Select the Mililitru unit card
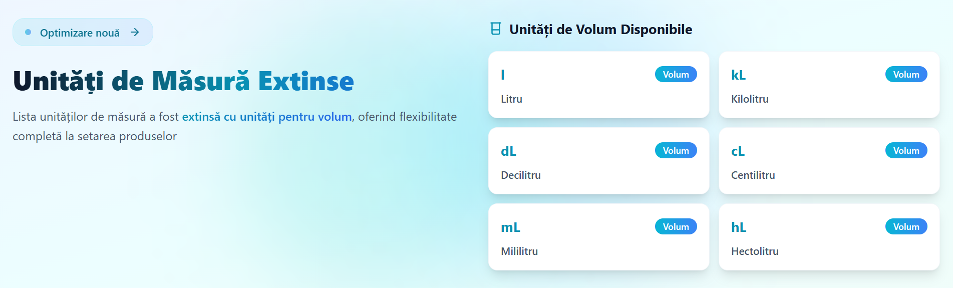This screenshot has width=953, height=288. click(599, 237)
